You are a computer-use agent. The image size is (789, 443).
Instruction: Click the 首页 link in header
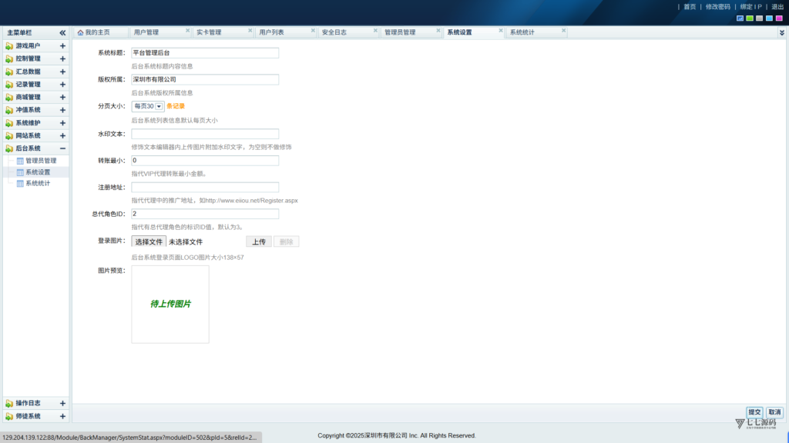coord(690,7)
